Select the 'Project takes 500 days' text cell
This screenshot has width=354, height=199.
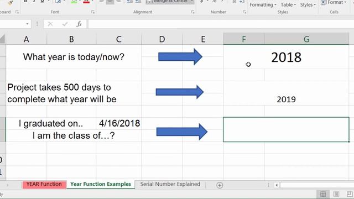pos(74,93)
